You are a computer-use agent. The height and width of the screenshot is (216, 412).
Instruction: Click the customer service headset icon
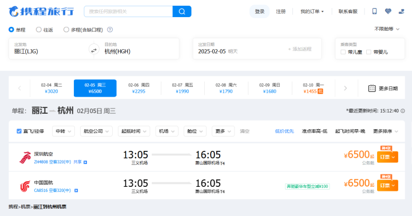click(401, 11)
